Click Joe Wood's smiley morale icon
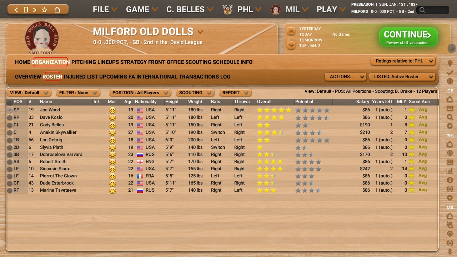This screenshot has width=457, height=257. (112, 110)
